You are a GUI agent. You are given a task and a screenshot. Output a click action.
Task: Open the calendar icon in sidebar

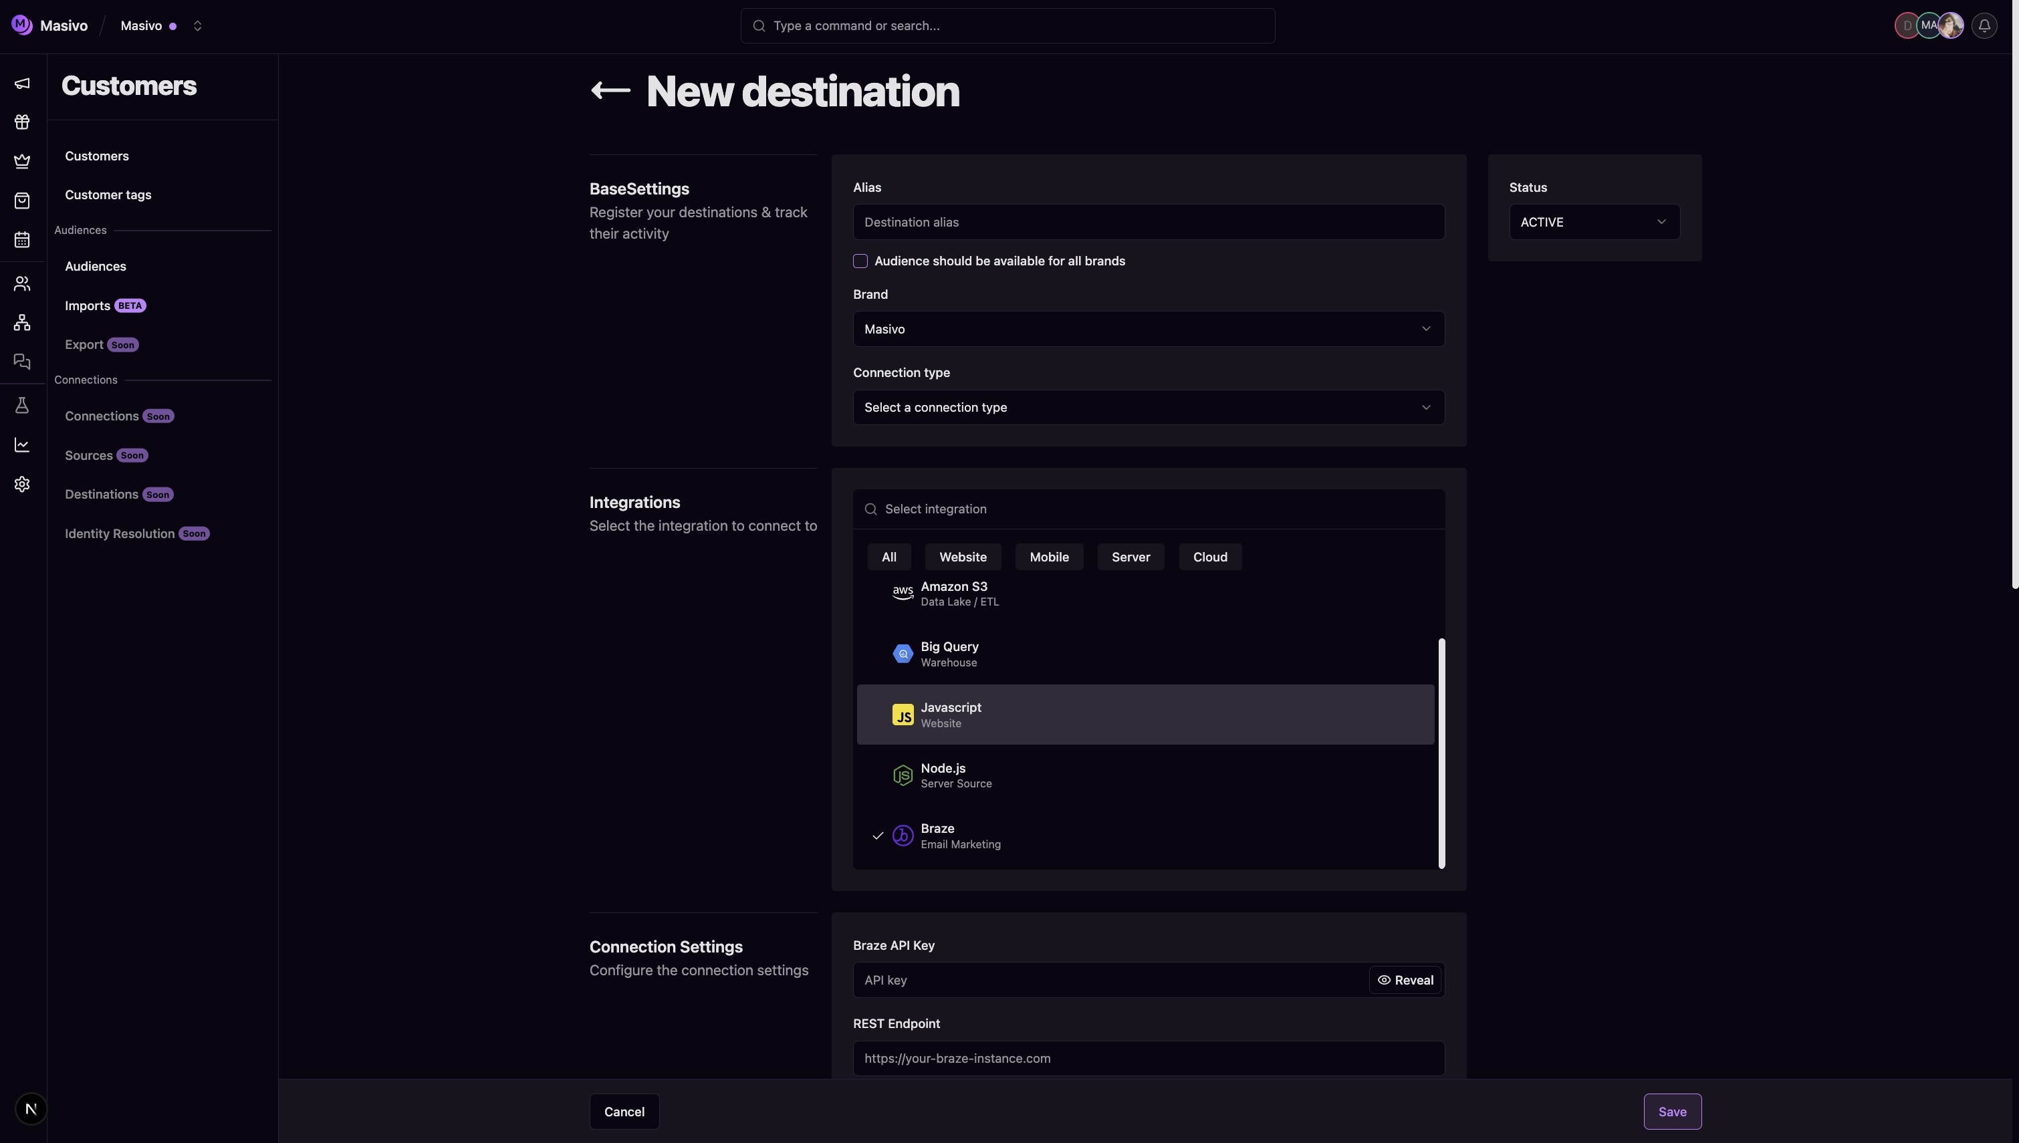[22, 239]
